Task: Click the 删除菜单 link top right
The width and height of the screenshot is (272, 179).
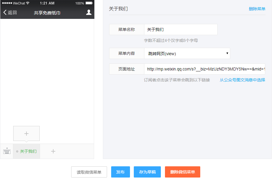Action: 257,9
